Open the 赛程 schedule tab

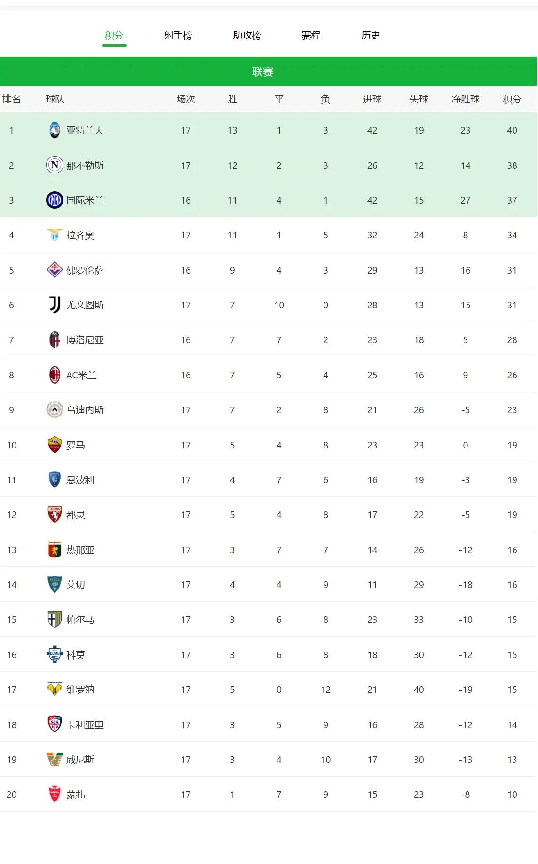click(x=311, y=35)
